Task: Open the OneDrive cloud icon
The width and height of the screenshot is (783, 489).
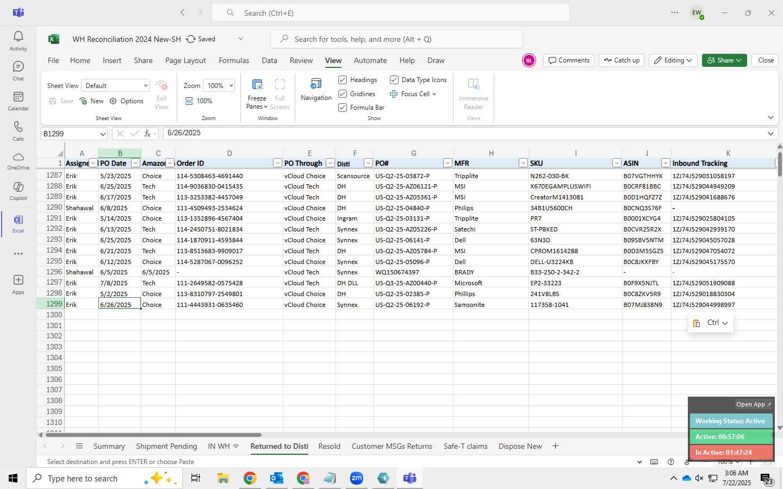Action: [18, 156]
